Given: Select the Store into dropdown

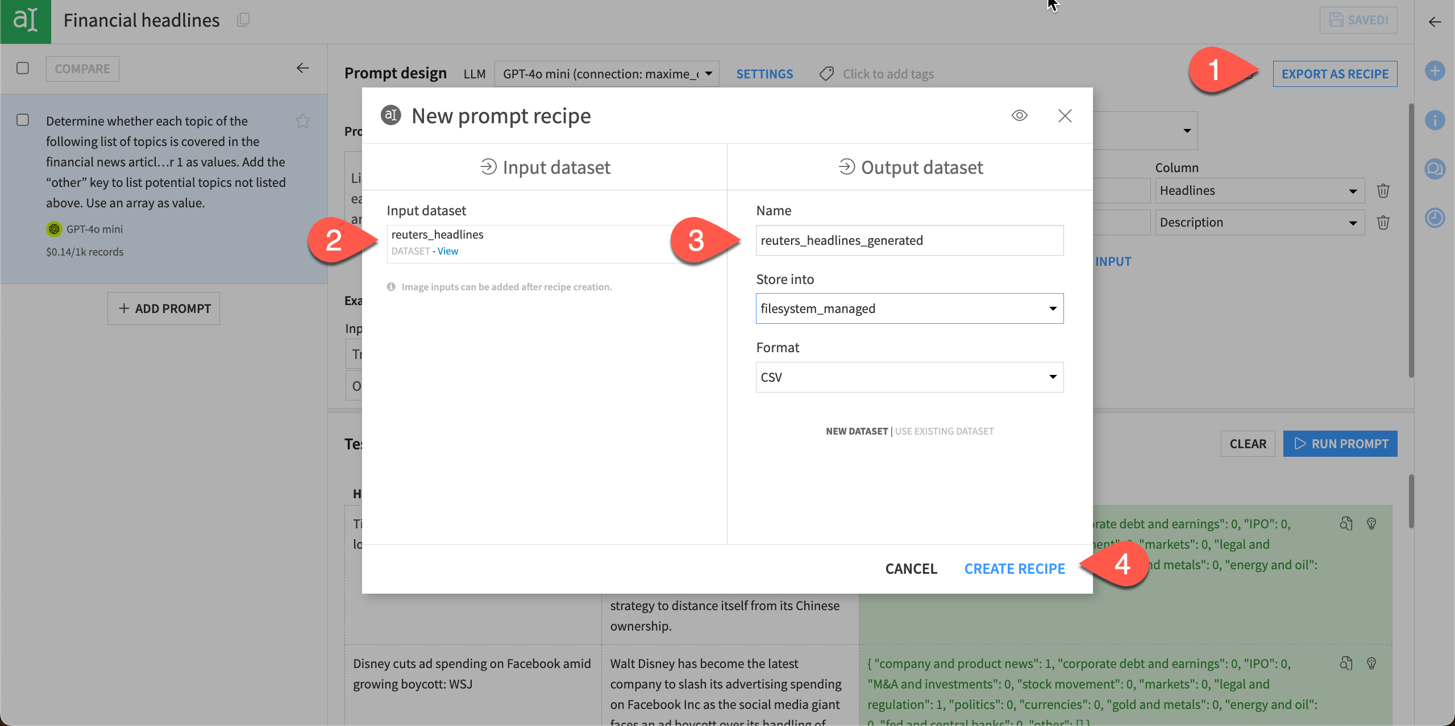Looking at the screenshot, I should tap(908, 308).
